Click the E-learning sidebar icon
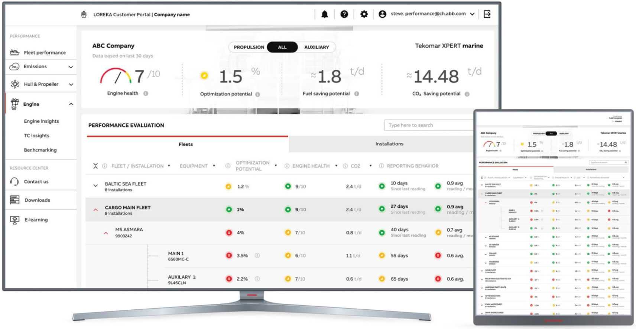Viewport: 636px width, 329px height. tap(14, 220)
